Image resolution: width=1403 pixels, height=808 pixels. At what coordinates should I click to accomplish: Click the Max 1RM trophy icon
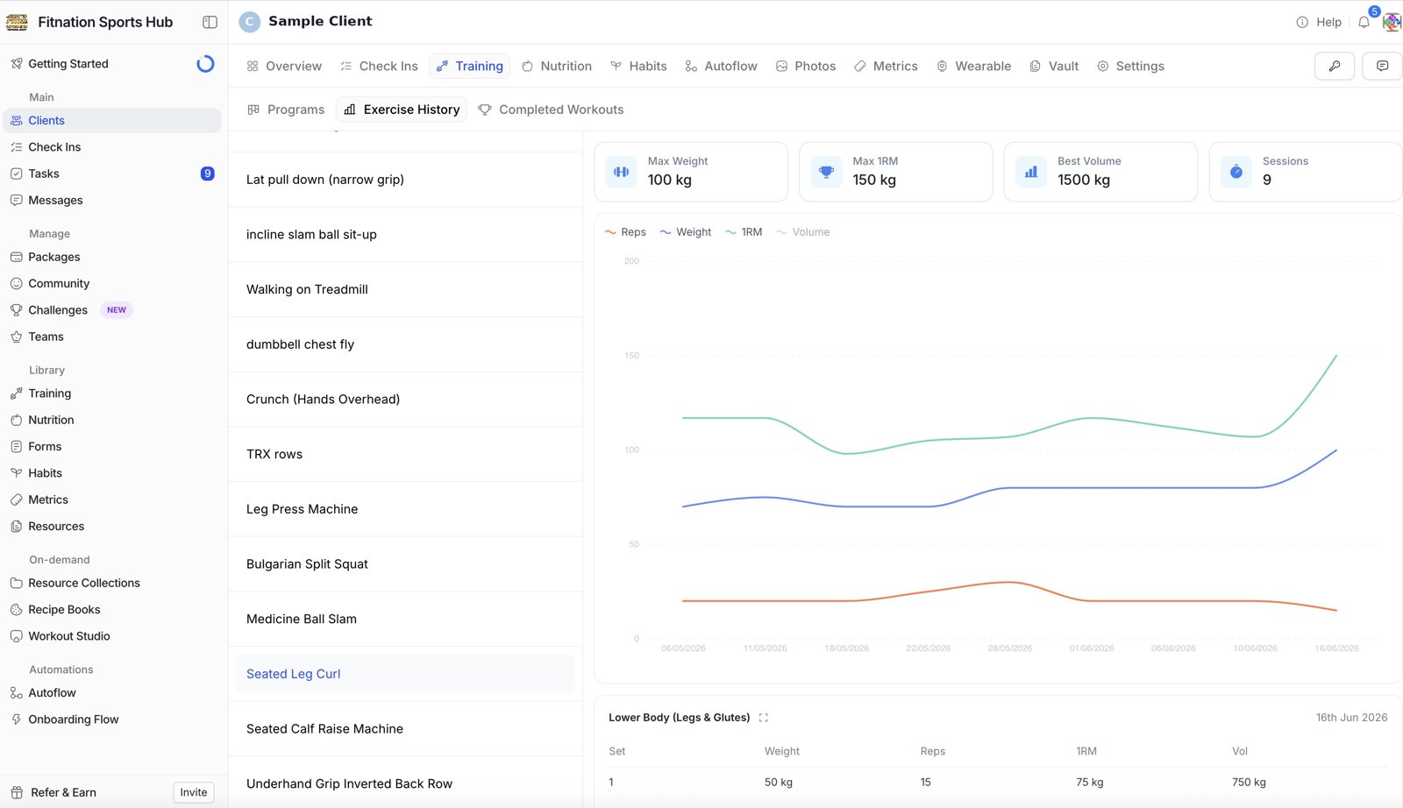point(826,172)
